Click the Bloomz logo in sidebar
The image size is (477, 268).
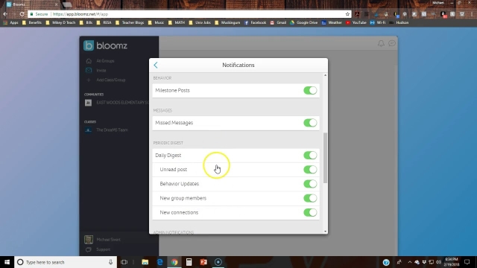105,45
